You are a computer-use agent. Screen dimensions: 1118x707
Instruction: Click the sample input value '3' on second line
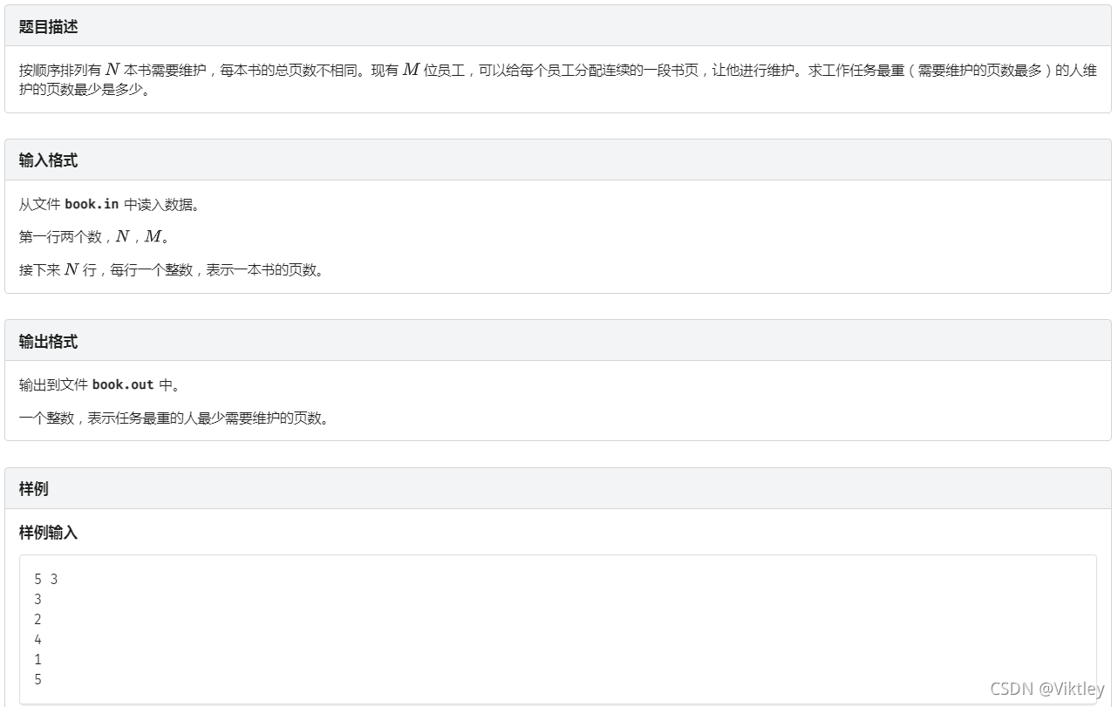coord(37,600)
